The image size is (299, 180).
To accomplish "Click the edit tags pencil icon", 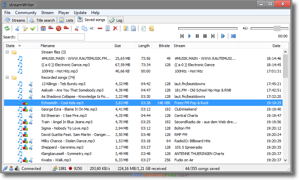I will pos(25,28).
